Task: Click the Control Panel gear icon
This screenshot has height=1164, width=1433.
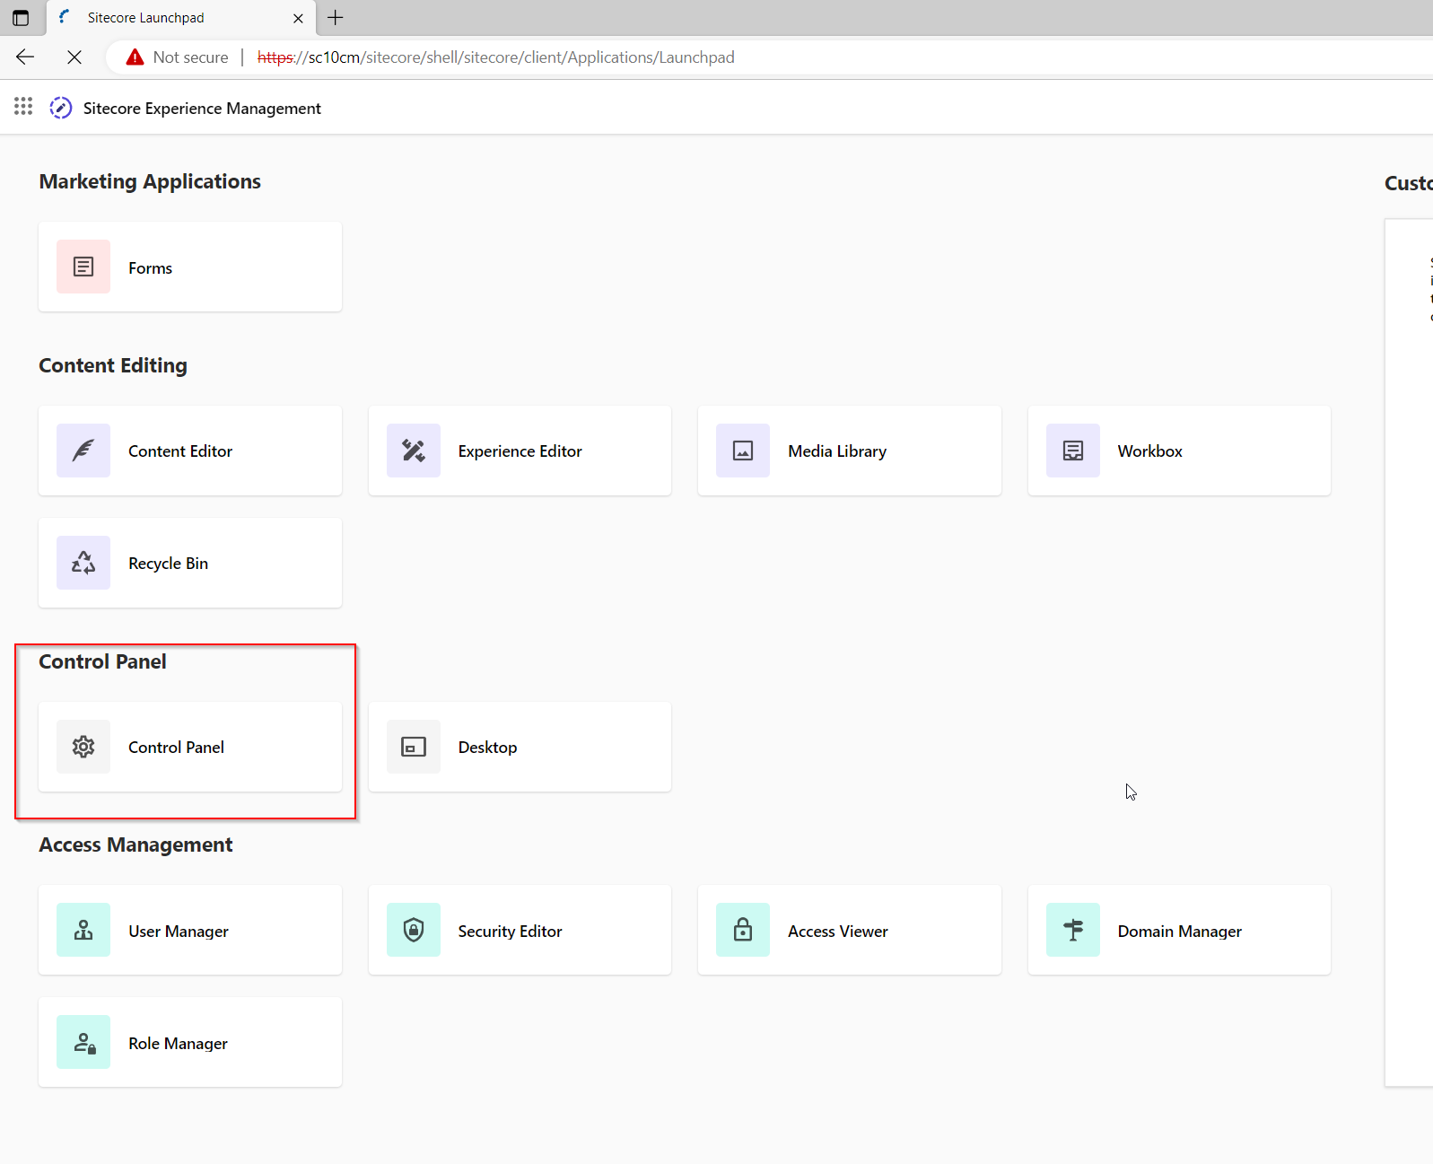Action: click(x=83, y=747)
